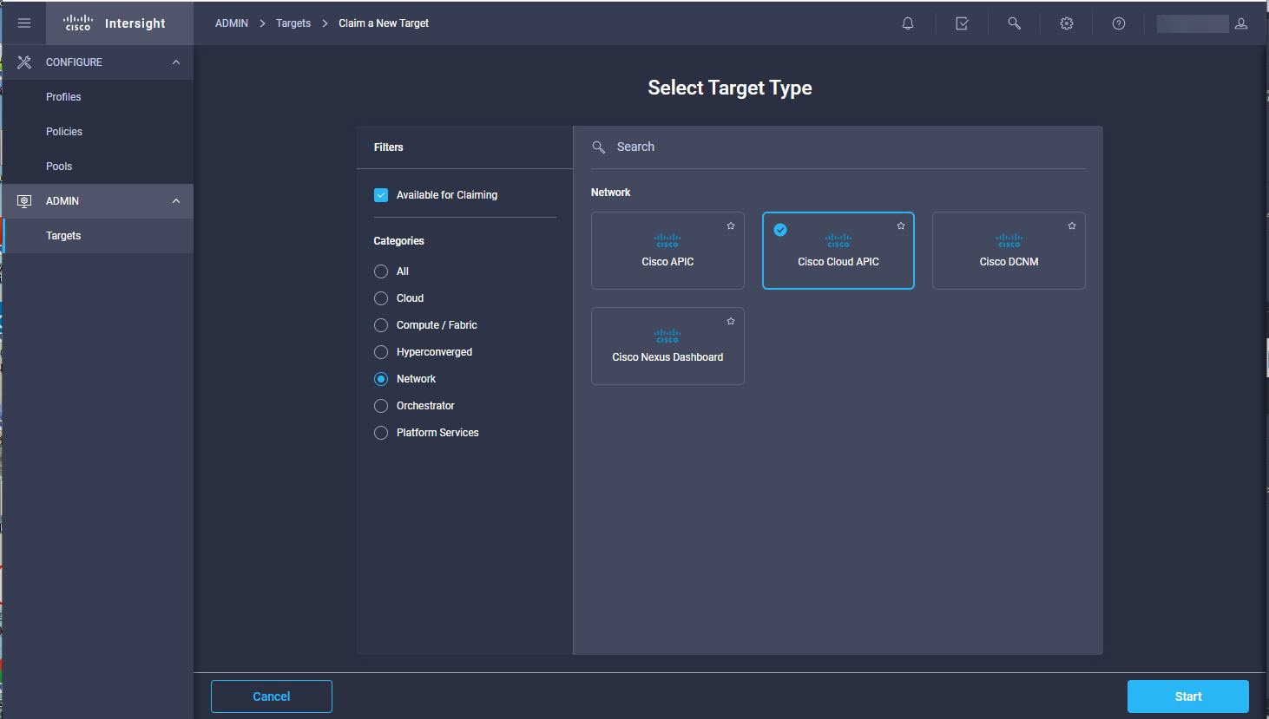
Task: Open the notifications bell
Action: (908, 23)
